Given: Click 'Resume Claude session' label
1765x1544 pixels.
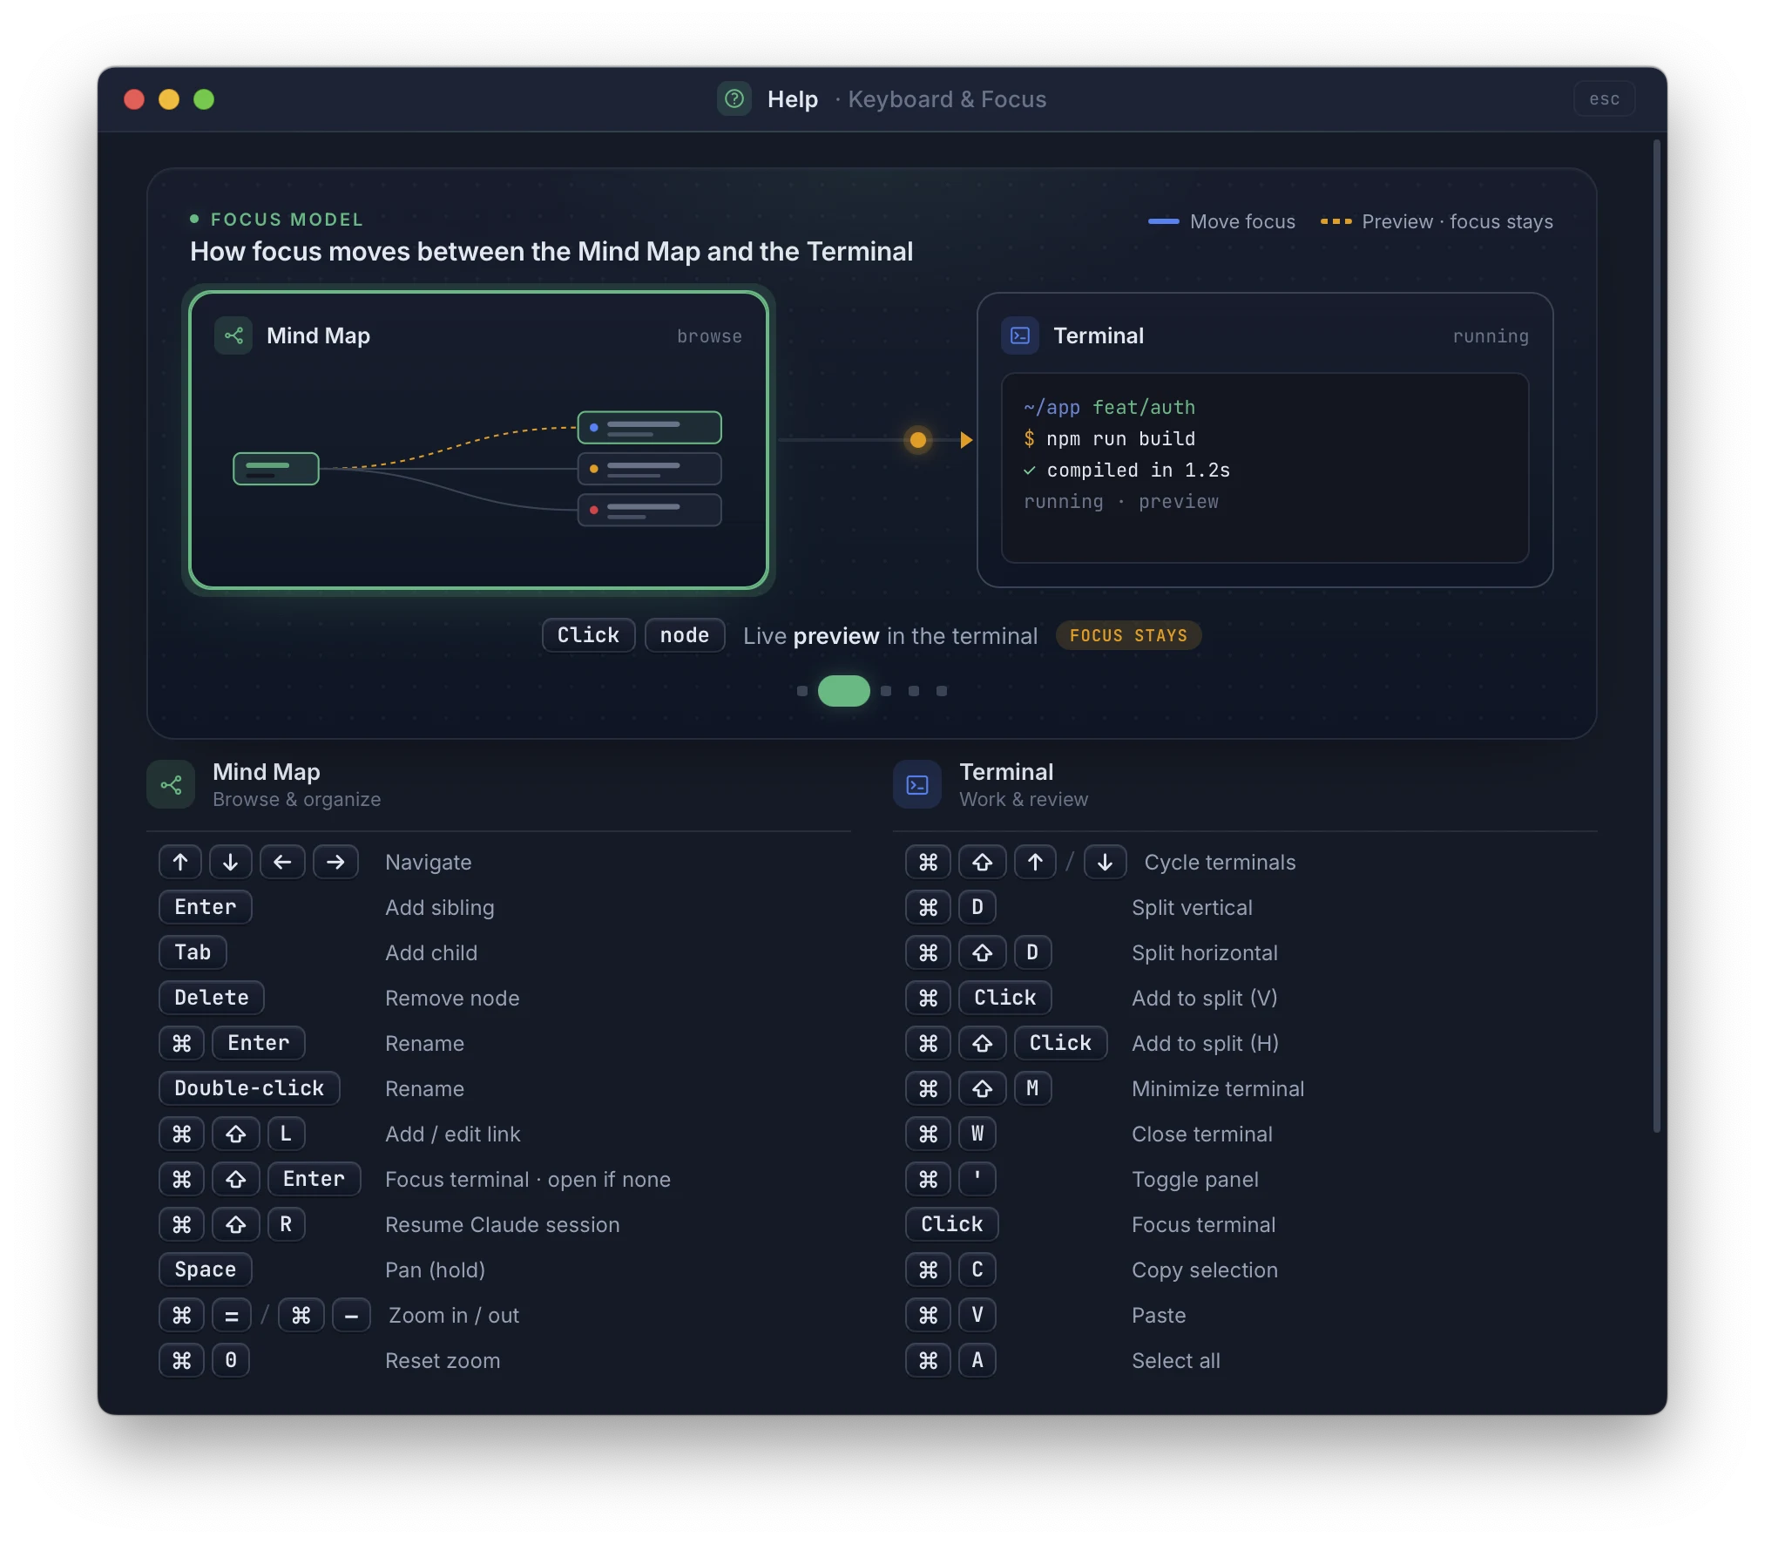Looking at the screenshot, I should point(503,1224).
